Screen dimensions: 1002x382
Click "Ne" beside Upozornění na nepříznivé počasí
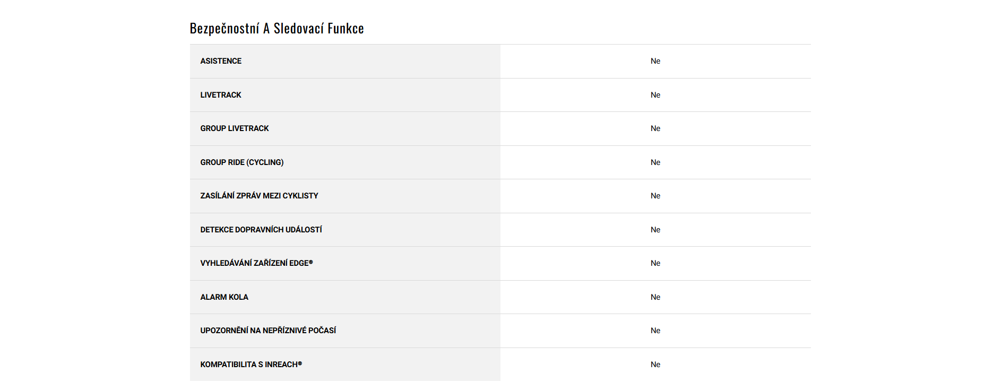click(x=655, y=331)
